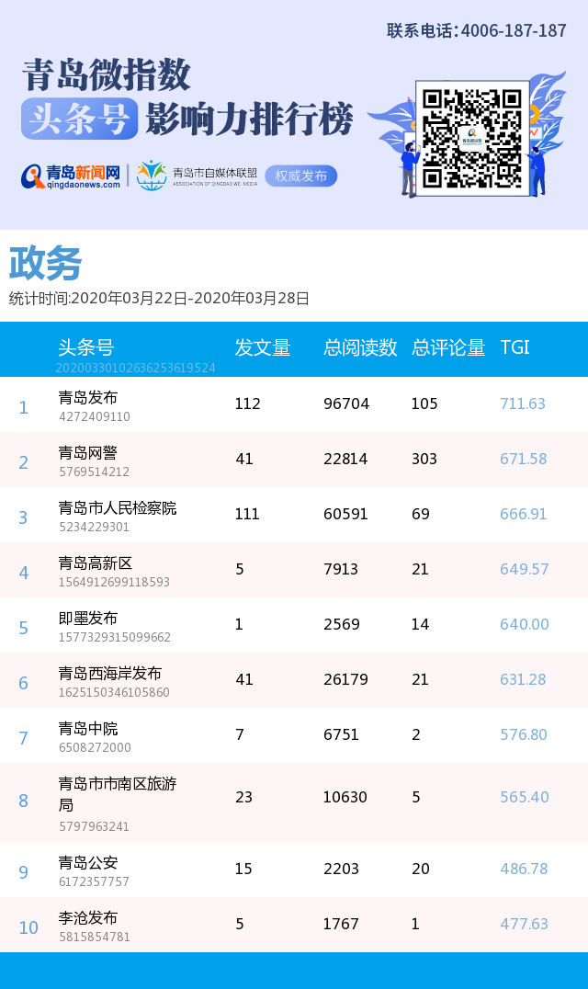Click the 即墨发布 account name

(x=88, y=619)
